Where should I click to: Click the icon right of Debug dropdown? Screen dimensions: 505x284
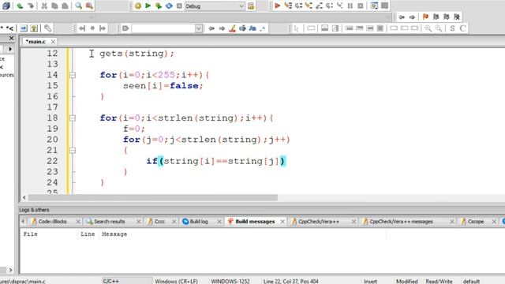coord(251,6)
